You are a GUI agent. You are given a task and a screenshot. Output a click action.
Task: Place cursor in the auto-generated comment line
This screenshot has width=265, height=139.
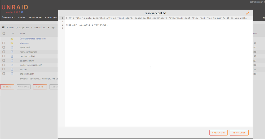coord(156,18)
